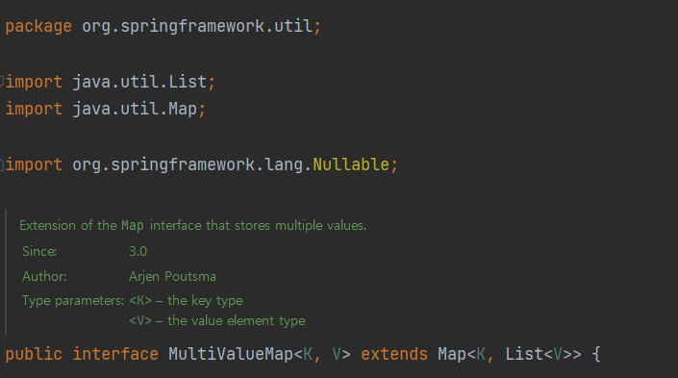Click the 'public' keyword
The image size is (678, 378).
(34, 354)
